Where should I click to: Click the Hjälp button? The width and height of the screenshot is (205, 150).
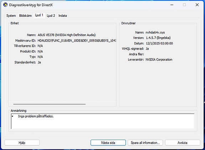(22, 142)
